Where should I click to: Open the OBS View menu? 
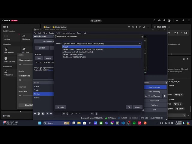pyautogui.click(x=45, y=33)
